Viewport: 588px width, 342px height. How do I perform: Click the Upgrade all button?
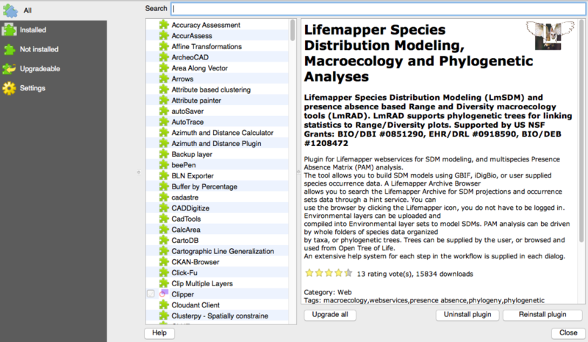pos(330,315)
